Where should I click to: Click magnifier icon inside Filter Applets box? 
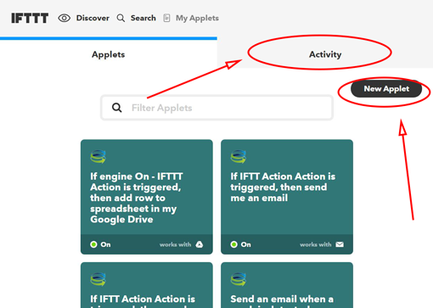pyautogui.click(x=117, y=108)
